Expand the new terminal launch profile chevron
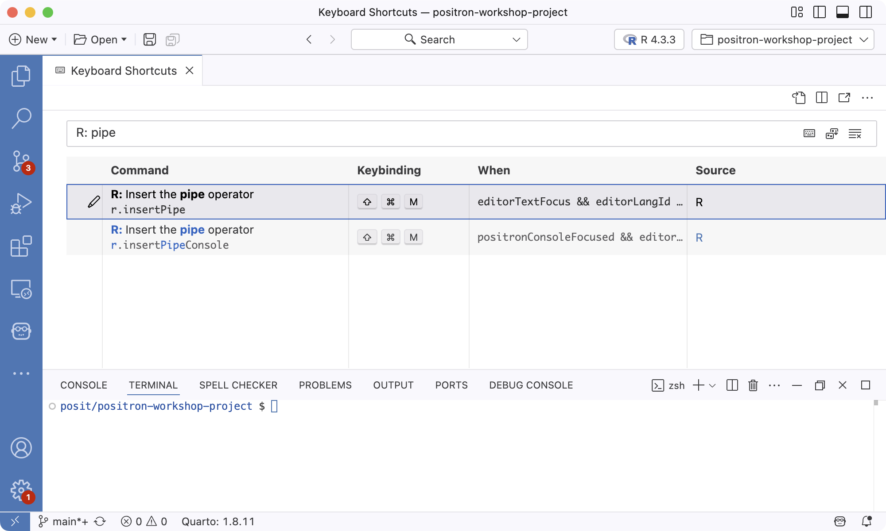This screenshot has height=531, width=886. [712, 385]
